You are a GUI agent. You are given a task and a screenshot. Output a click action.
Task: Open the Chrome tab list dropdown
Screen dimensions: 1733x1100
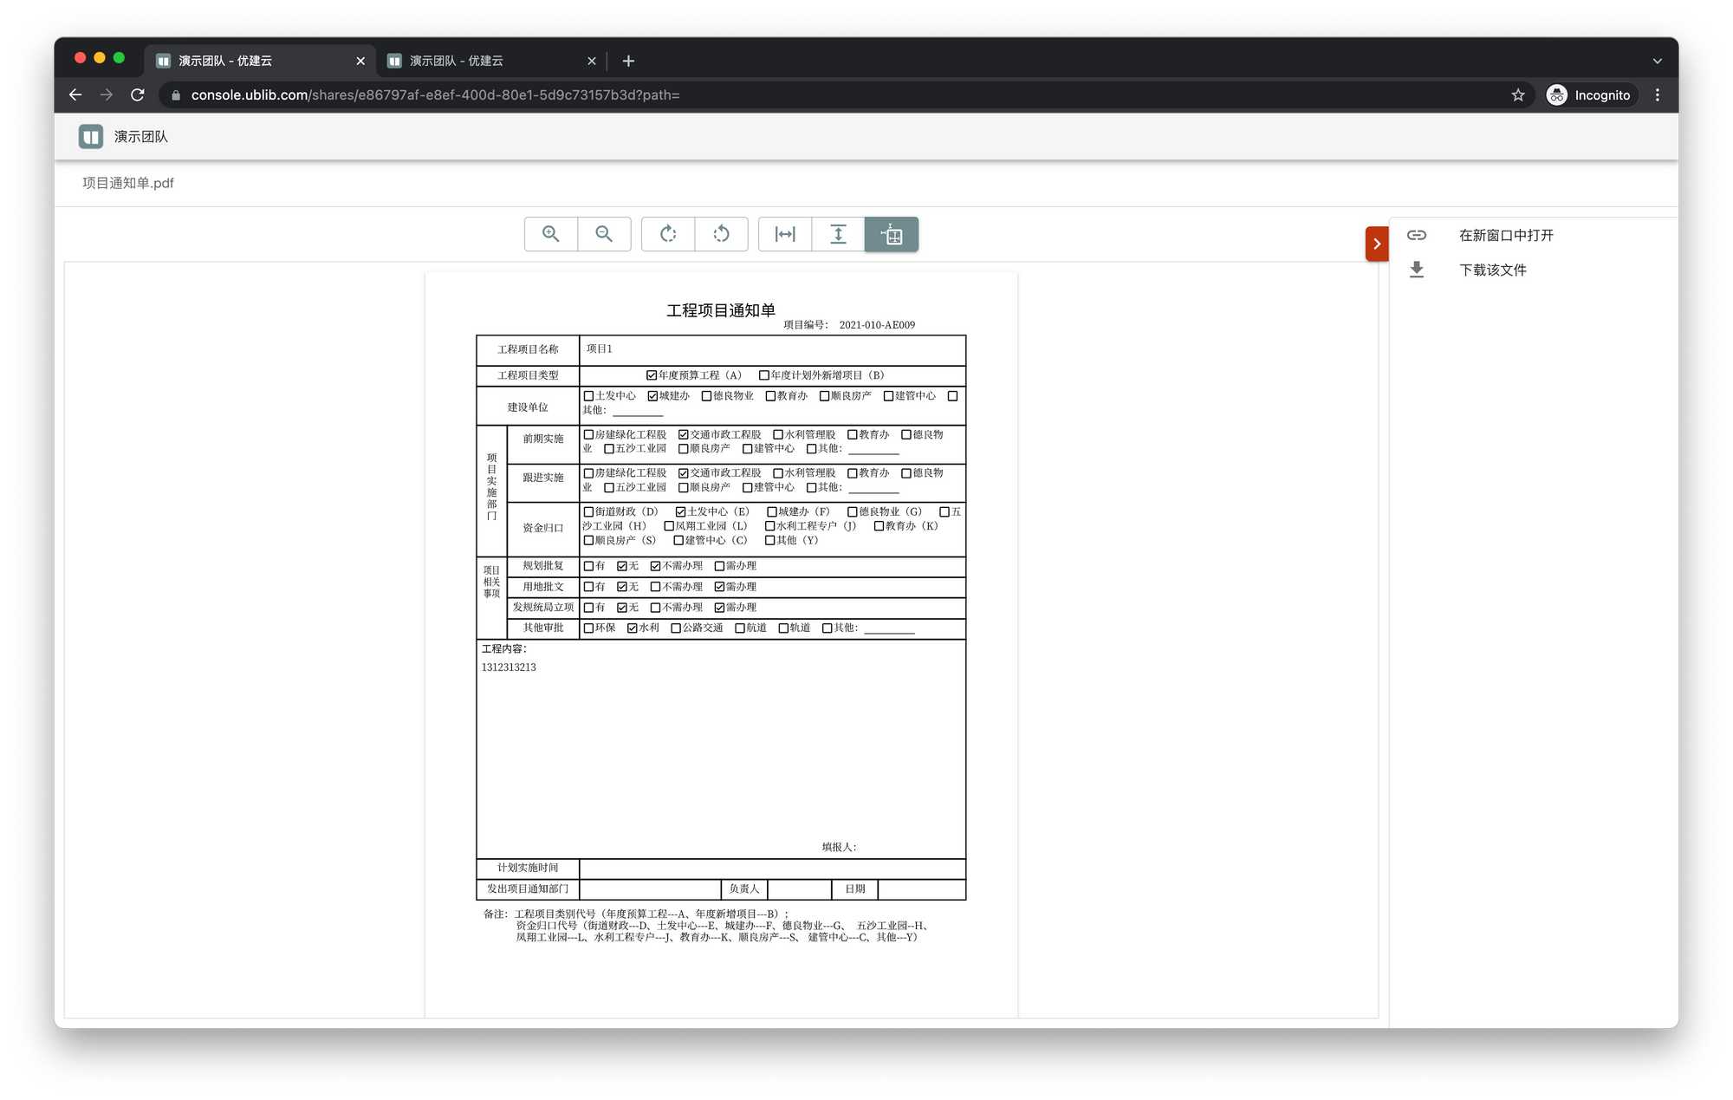[1657, 61]
